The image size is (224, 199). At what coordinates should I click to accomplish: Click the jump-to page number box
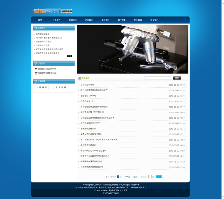[150, 177]
